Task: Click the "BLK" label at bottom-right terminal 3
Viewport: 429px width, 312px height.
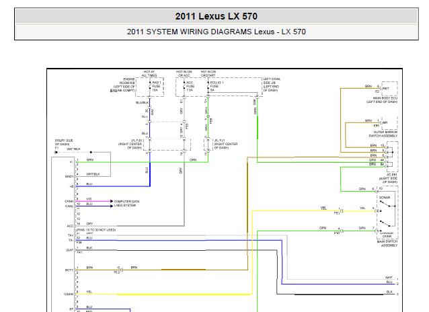Action: tap(389, 292)
